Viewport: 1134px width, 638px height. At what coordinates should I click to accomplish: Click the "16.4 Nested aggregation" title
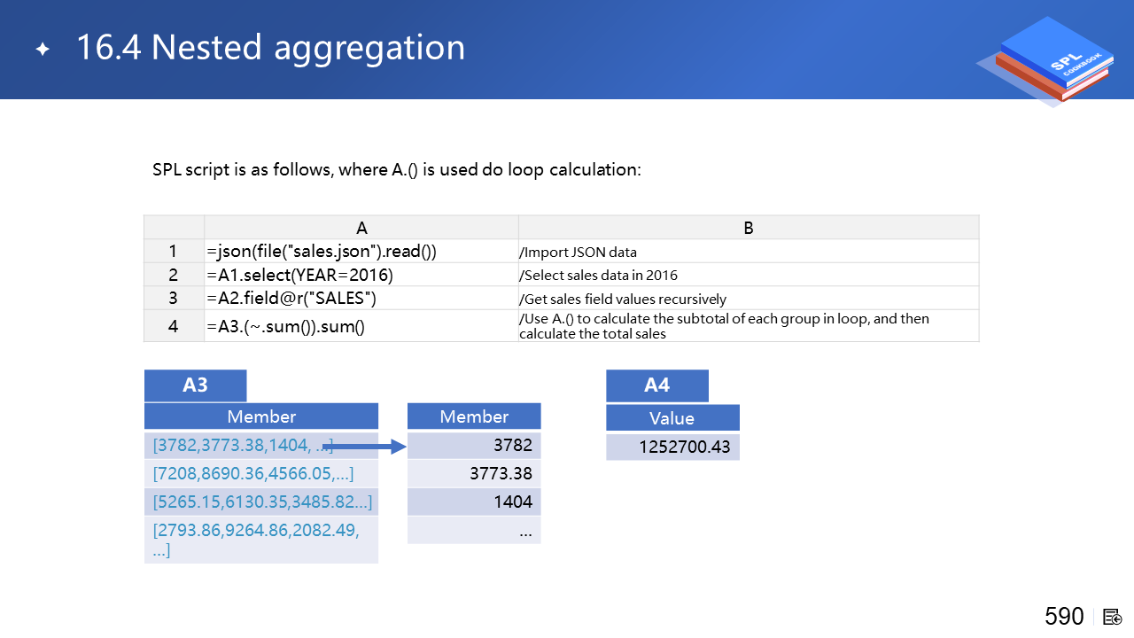pos(270,48)
